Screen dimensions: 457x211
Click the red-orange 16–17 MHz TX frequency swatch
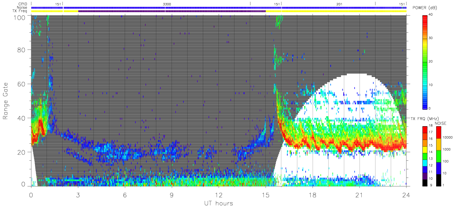tap(425, 136)
